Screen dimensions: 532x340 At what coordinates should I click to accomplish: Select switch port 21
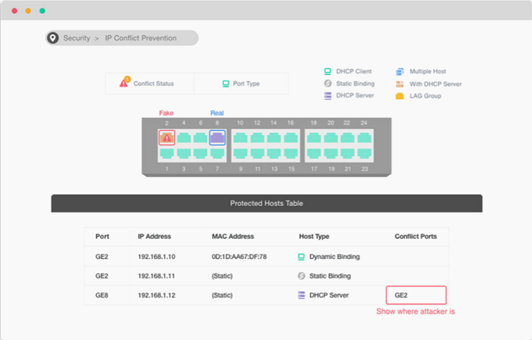347,154
